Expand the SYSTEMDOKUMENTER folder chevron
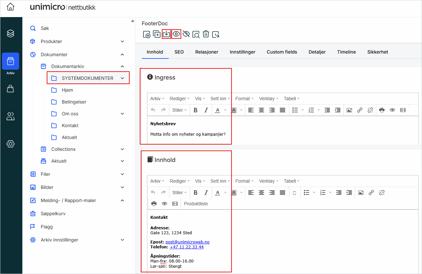422x274 pixels. (122, 78)
